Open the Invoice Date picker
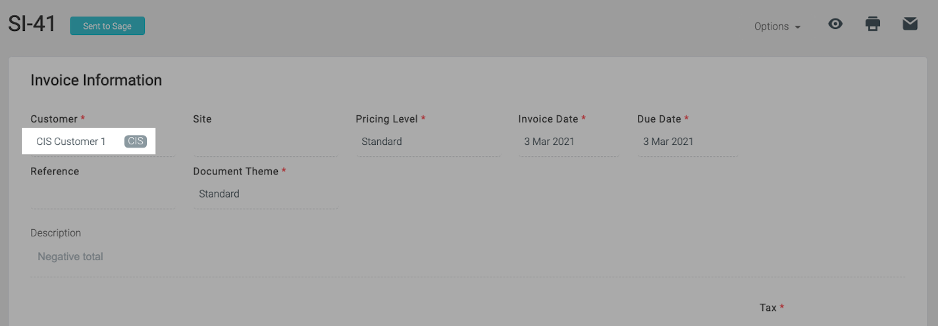This screenshot has width=938, height=326. click(569, 142)
